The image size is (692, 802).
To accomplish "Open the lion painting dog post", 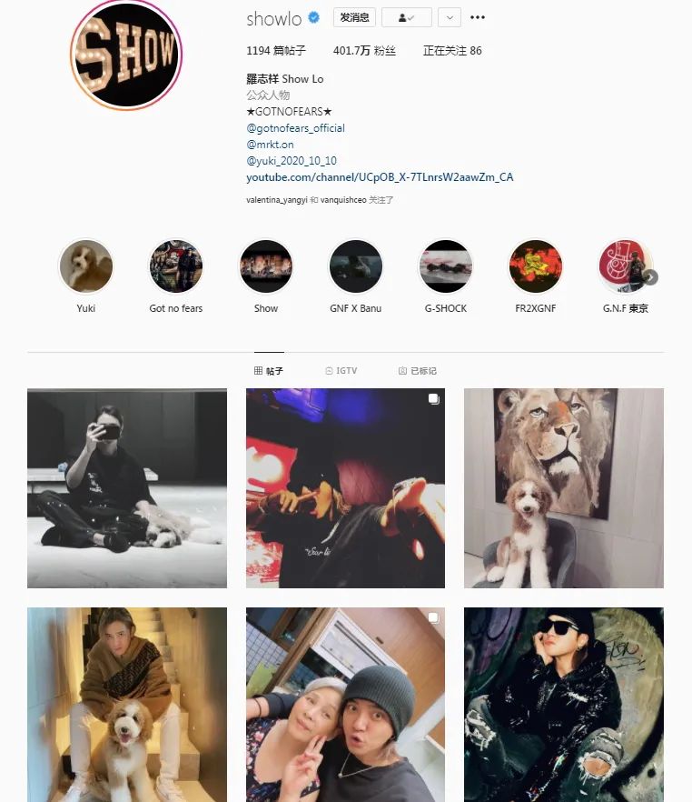I will click(564, 488).
